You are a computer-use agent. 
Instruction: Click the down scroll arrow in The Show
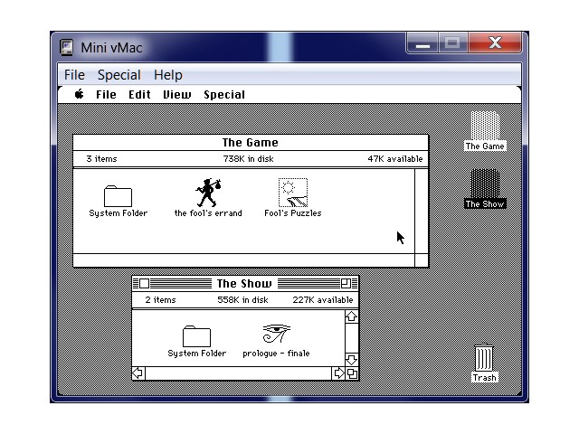tap(352, 359)
